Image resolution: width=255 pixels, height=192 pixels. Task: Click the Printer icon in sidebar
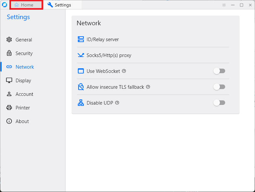9,108
